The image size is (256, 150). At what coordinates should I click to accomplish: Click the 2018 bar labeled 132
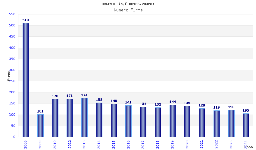click(x=158, y=122)
